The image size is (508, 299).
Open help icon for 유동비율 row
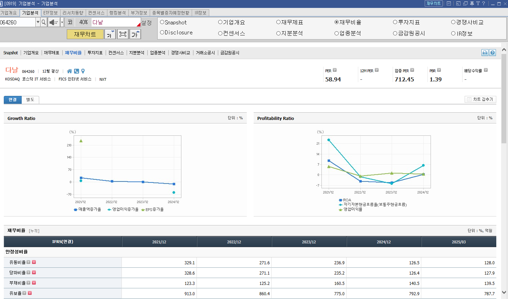coord(29,262)
